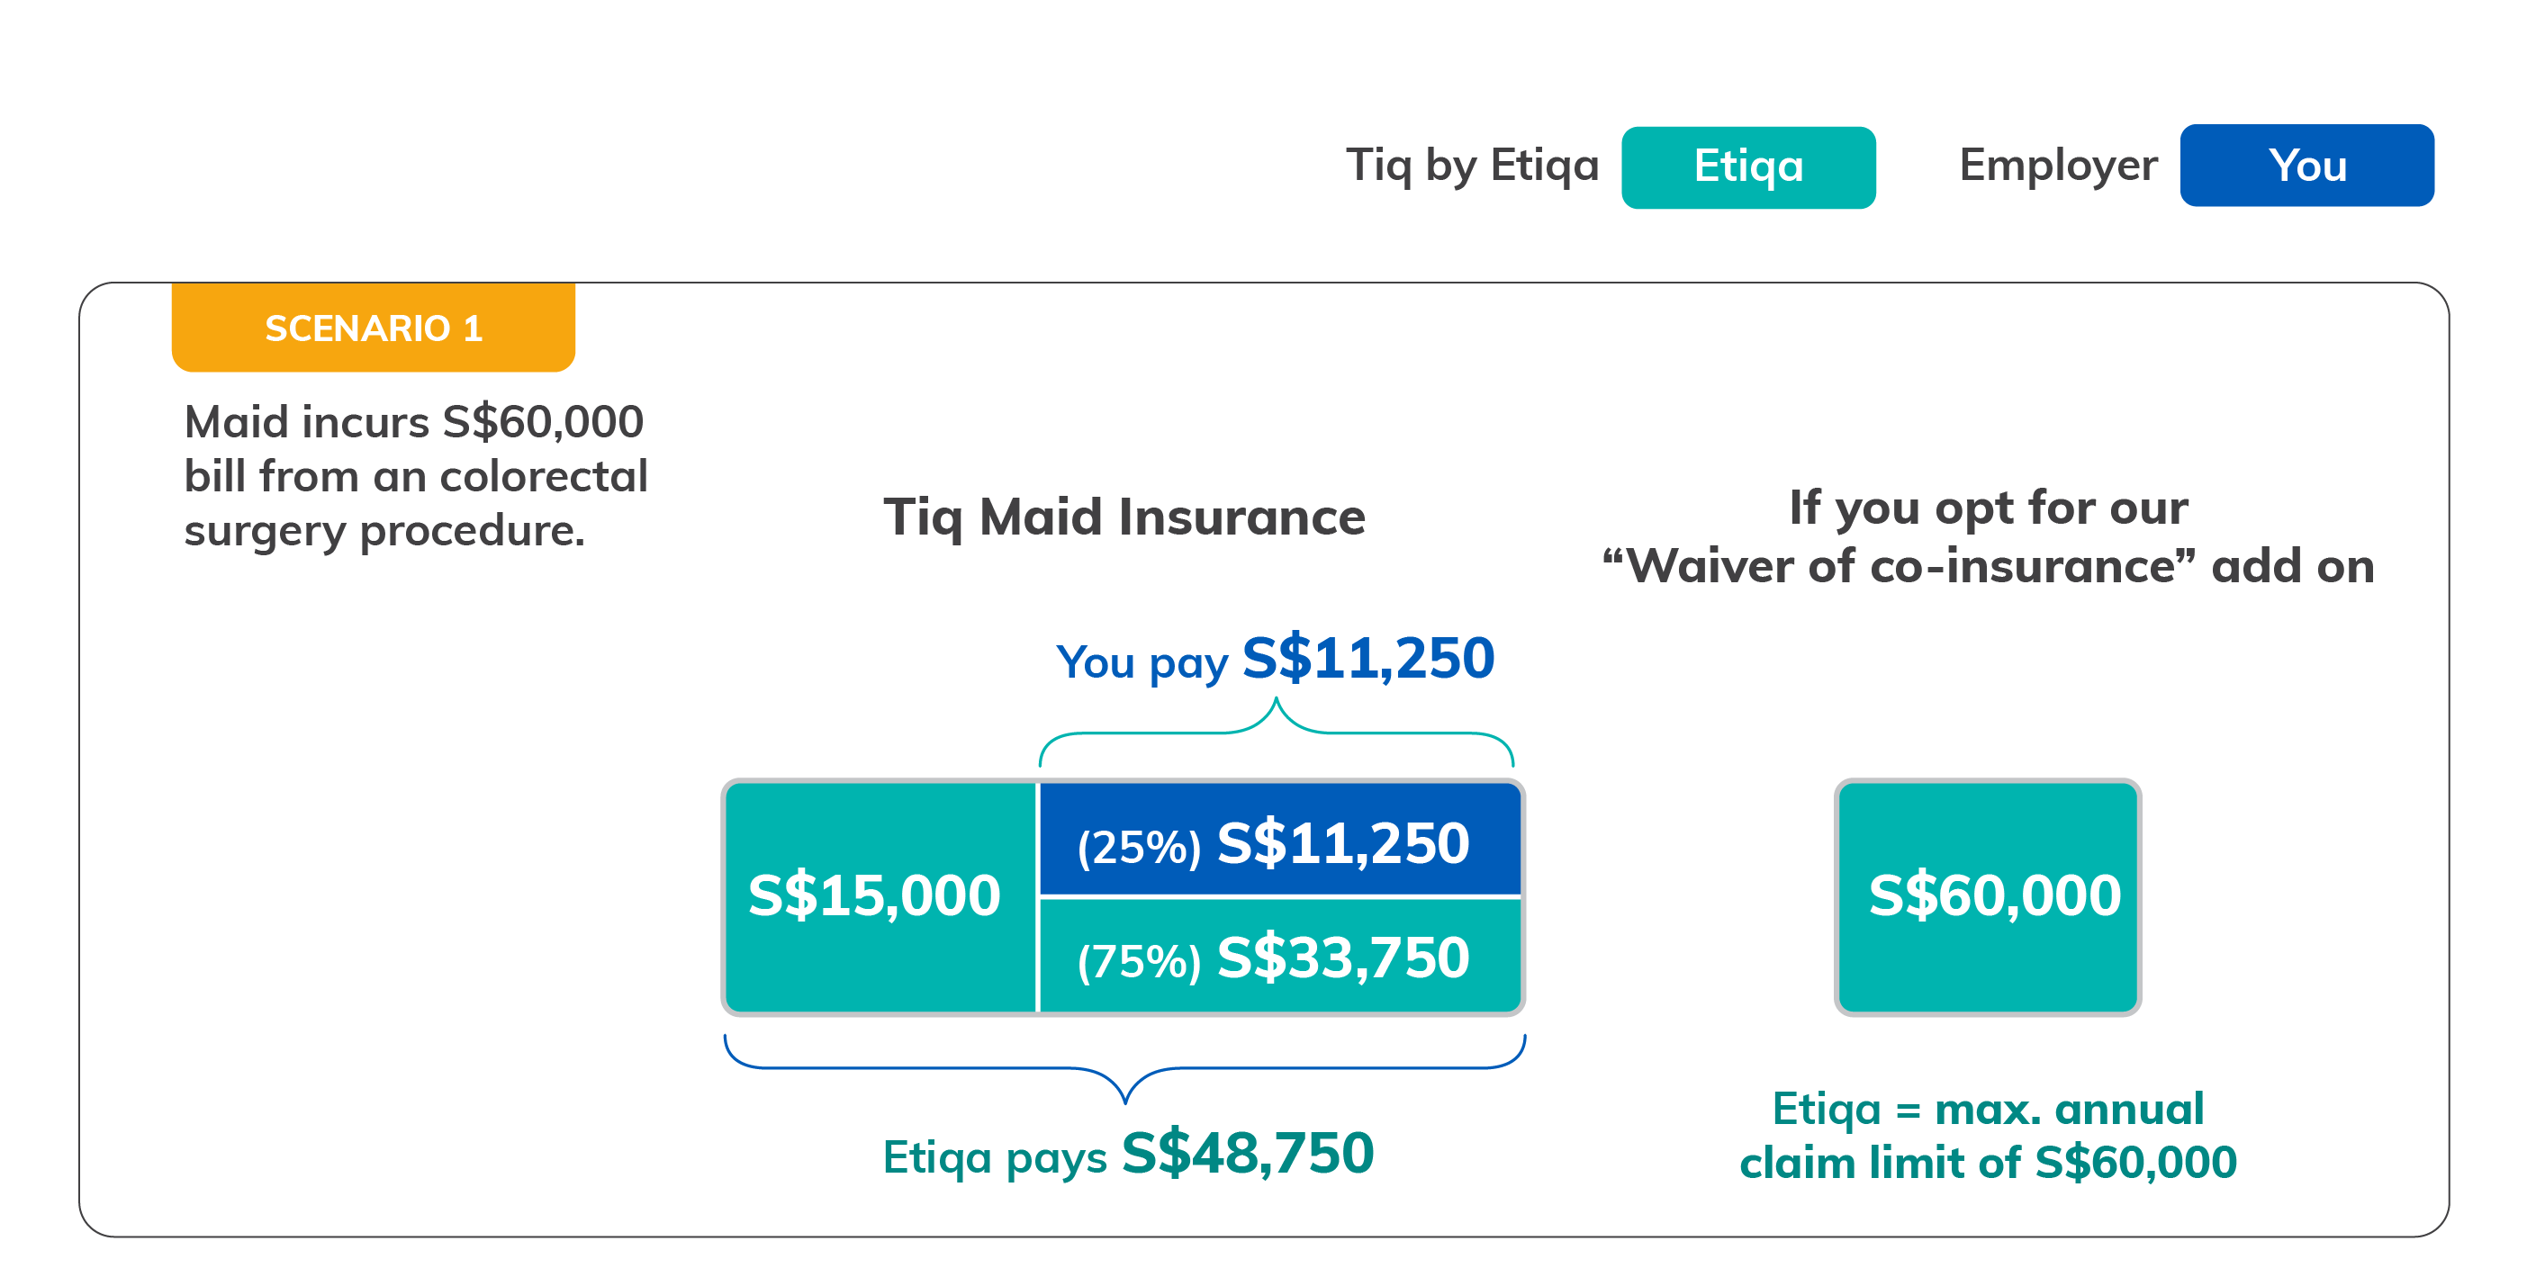Click the You pay S$11,250 label
This screenshot has height=1286, width=2545.
(x=1275, y=659)
